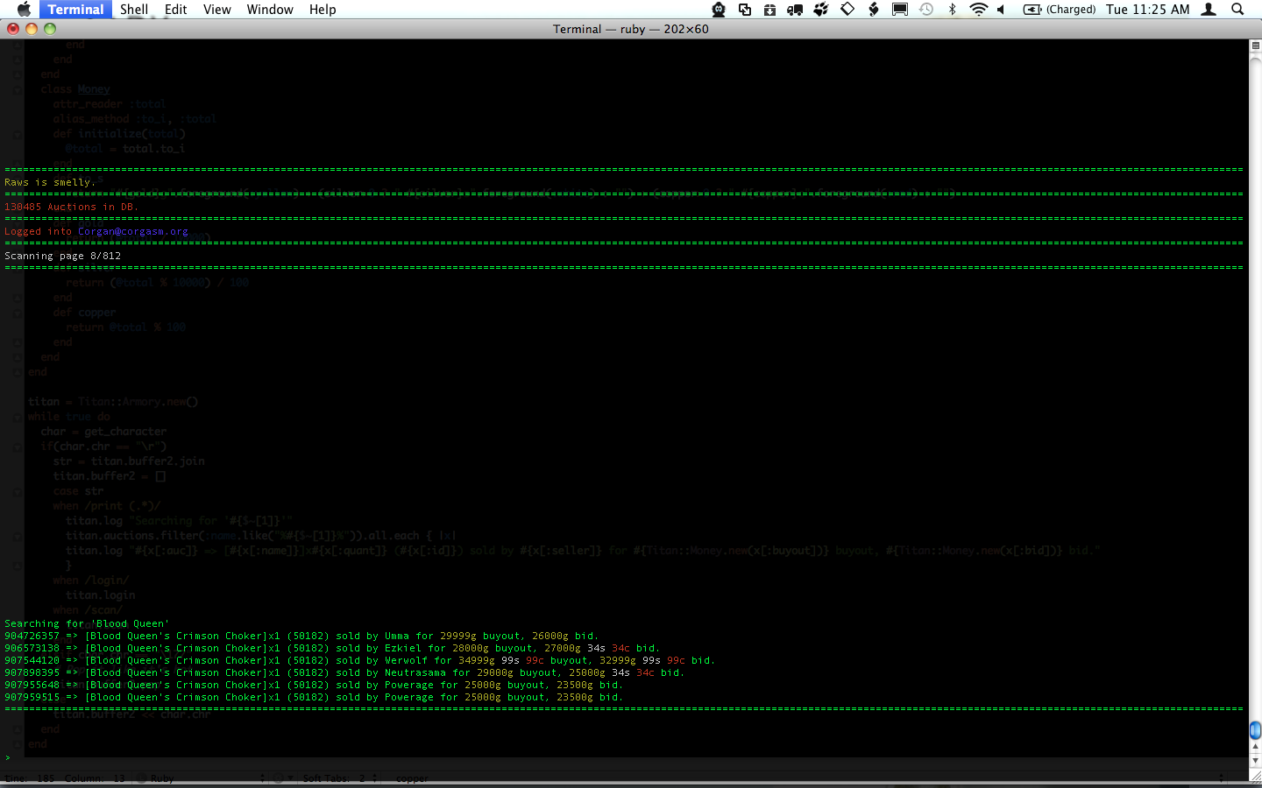The width and height of the screenshot is (1262, 788).
Task: Click the volume speaker icon
Action: click(1001, 9)
